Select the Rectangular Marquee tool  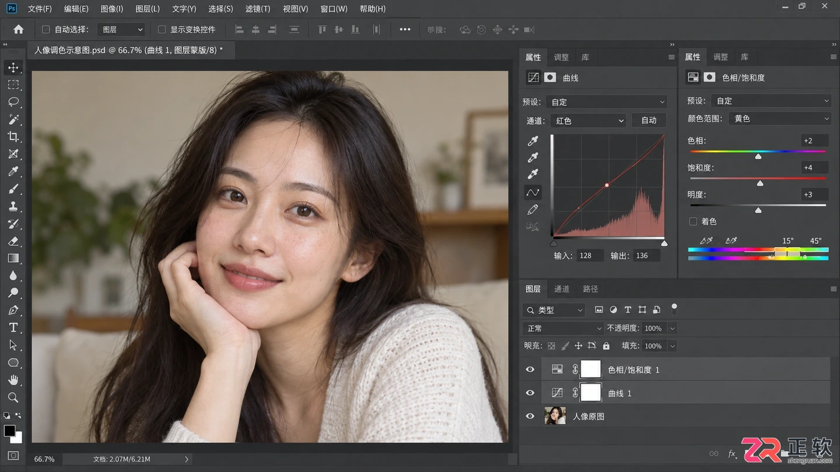[13, 84]
